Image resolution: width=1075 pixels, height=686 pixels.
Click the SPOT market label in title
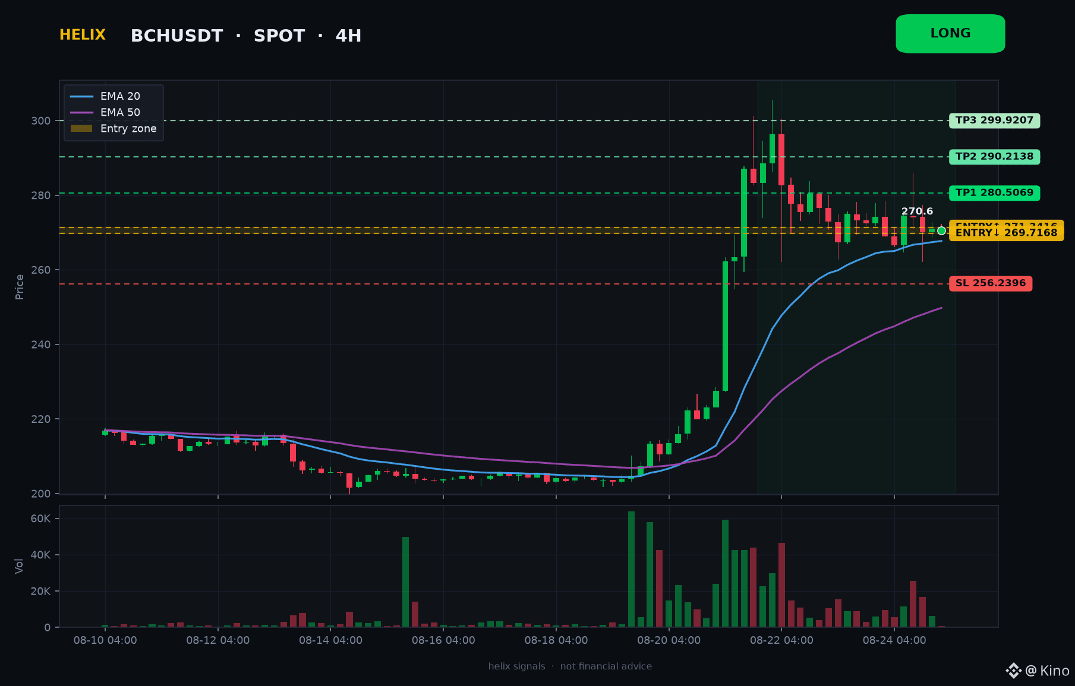tap(279, 36)
